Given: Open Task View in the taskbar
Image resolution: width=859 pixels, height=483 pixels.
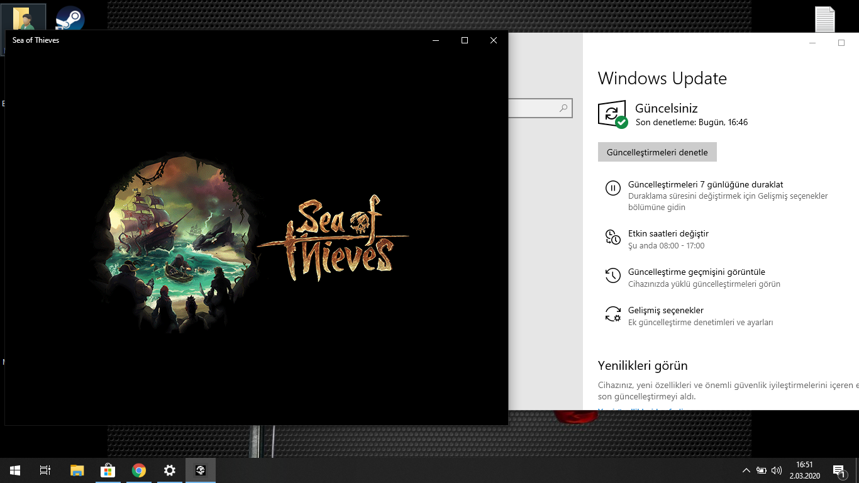Looking at the screenshot, I should 45,470.
